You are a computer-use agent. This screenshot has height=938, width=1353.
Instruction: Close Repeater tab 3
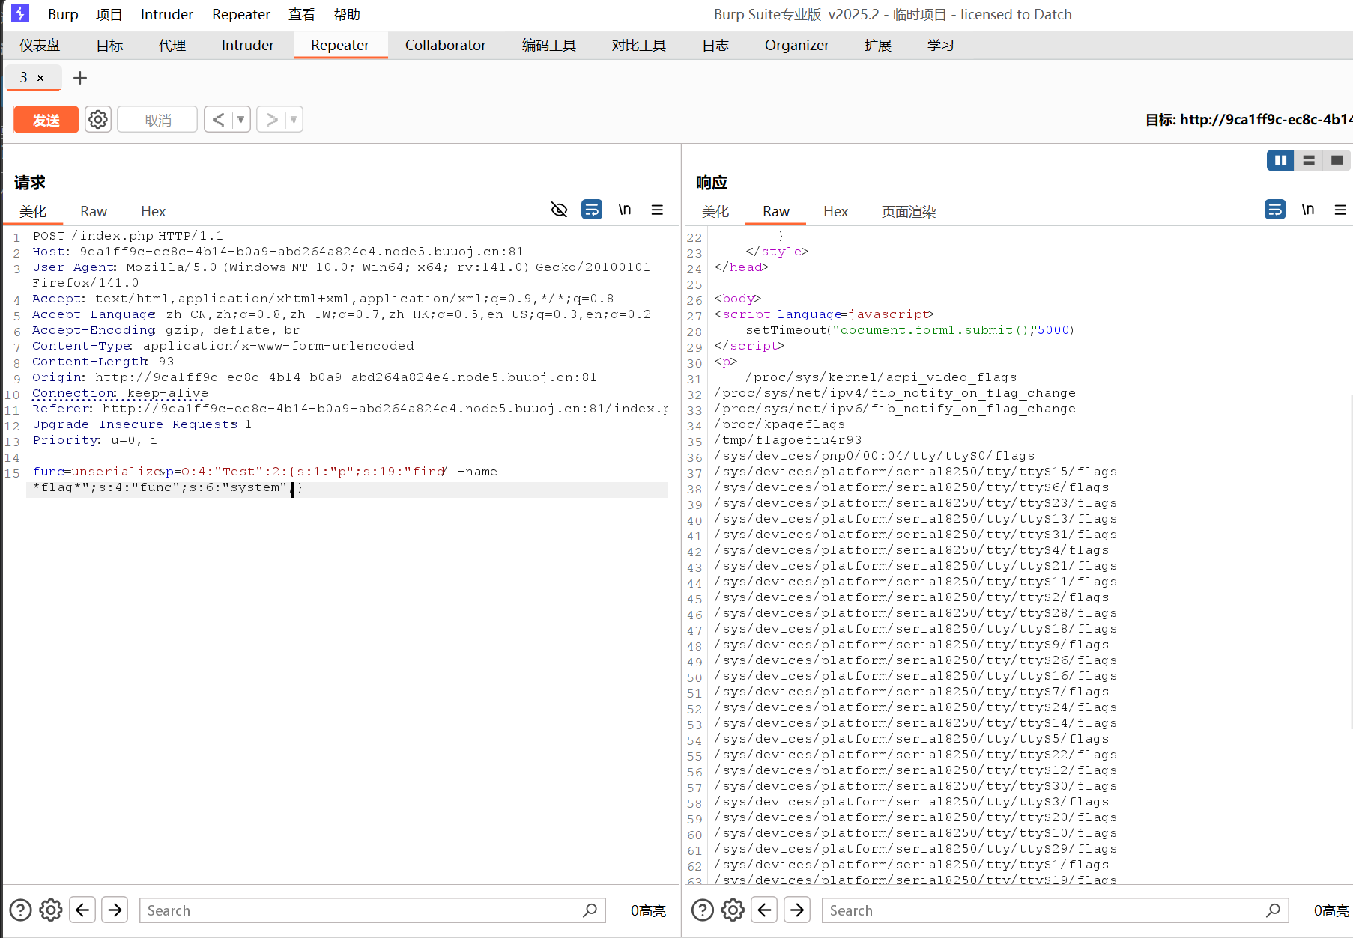click(x=40, y=78)
